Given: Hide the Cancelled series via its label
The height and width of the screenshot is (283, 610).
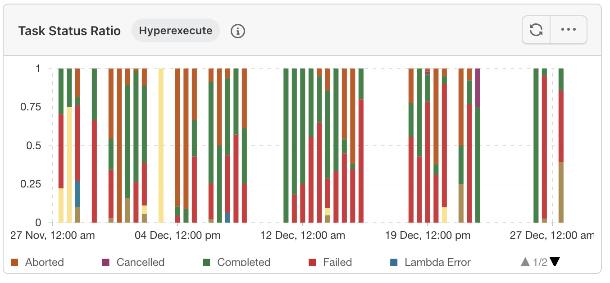Looking at the screenshot, I should (140, 262).
